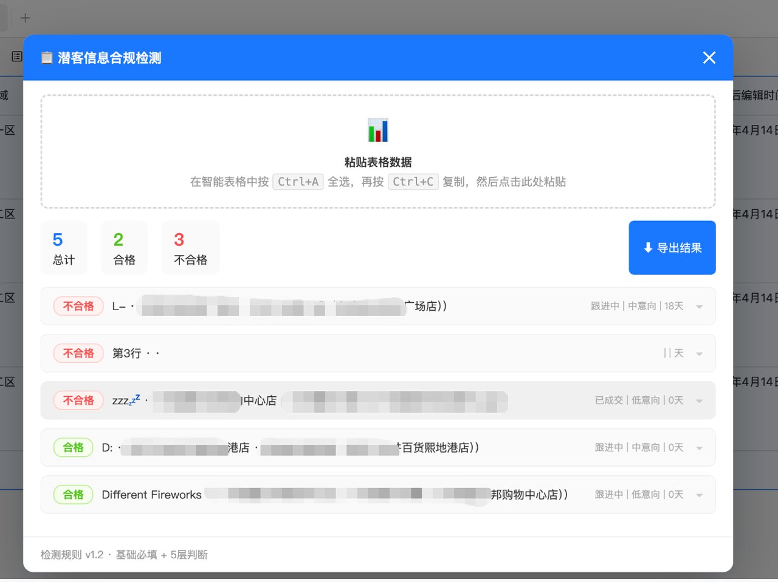Click 已成交 | 低意向 | 0天 status text
Viewport: 778px width, 582px height.
click(x=639, y=400)
